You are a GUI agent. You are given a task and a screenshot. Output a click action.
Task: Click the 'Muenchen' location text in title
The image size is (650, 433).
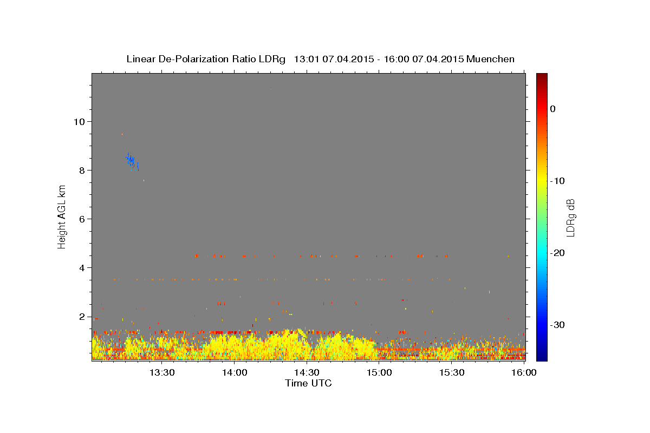(490, 59)
